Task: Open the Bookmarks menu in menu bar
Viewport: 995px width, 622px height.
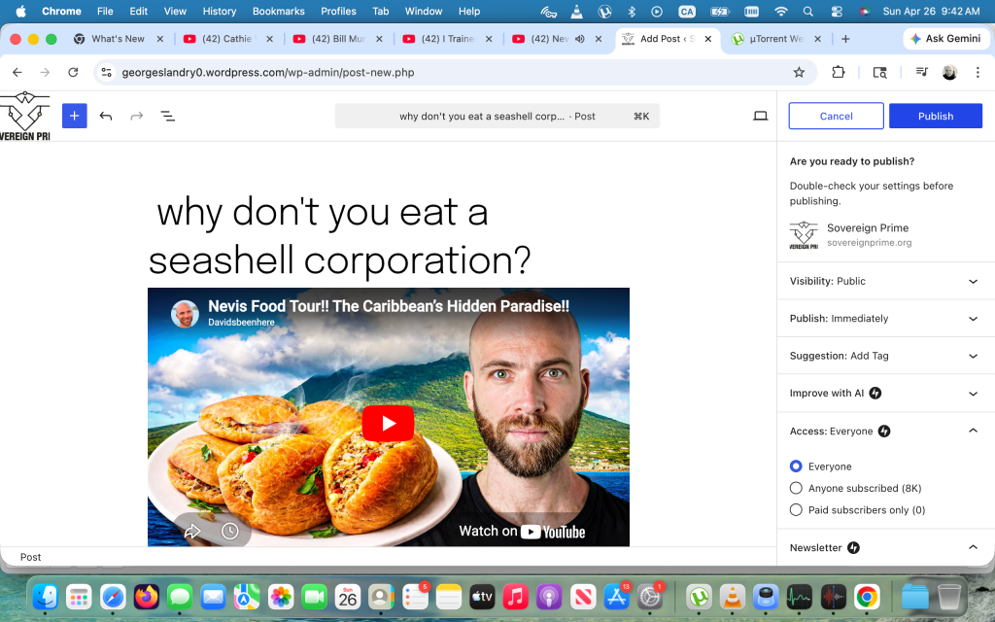Action: (278, 11)
